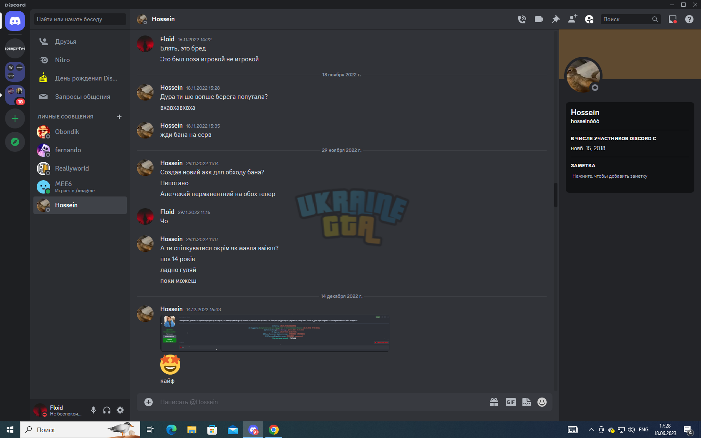
Task: Click Floid's avatar on the 16.11.2022 message
Action: pyautogui.click(x=145, y=44)
